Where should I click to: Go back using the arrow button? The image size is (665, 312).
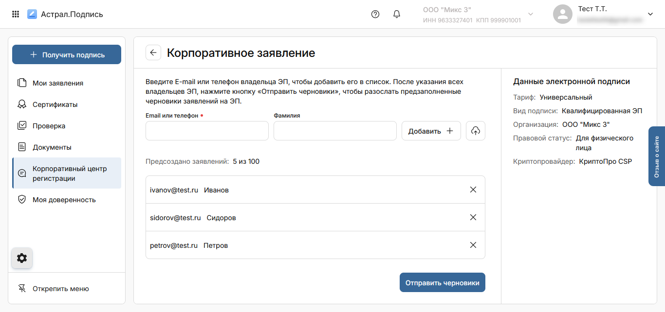tap(153, 53)
